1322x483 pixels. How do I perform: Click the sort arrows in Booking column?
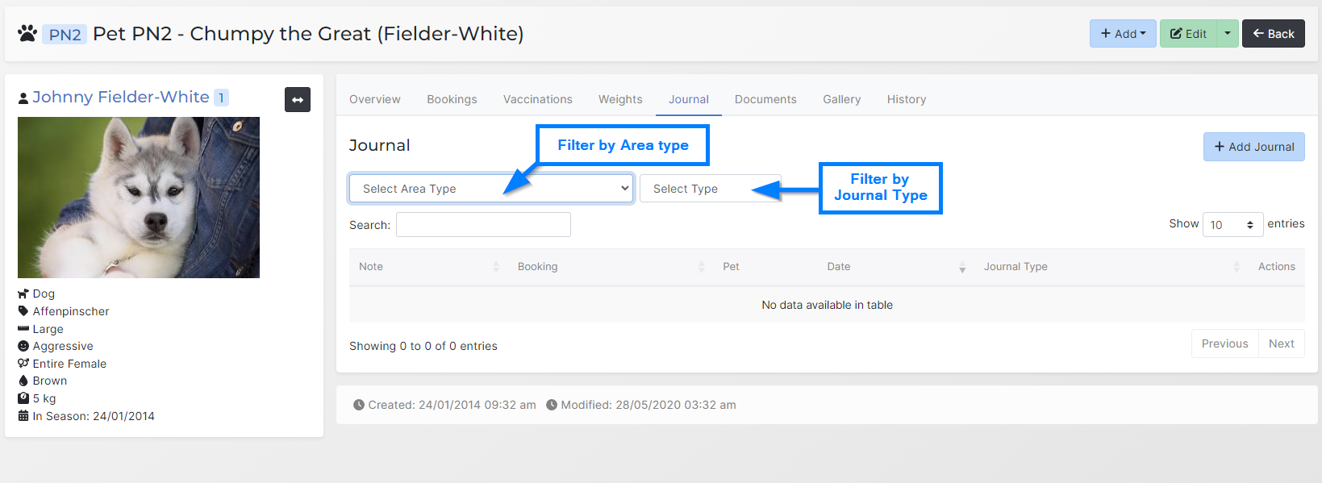(701, 267)
